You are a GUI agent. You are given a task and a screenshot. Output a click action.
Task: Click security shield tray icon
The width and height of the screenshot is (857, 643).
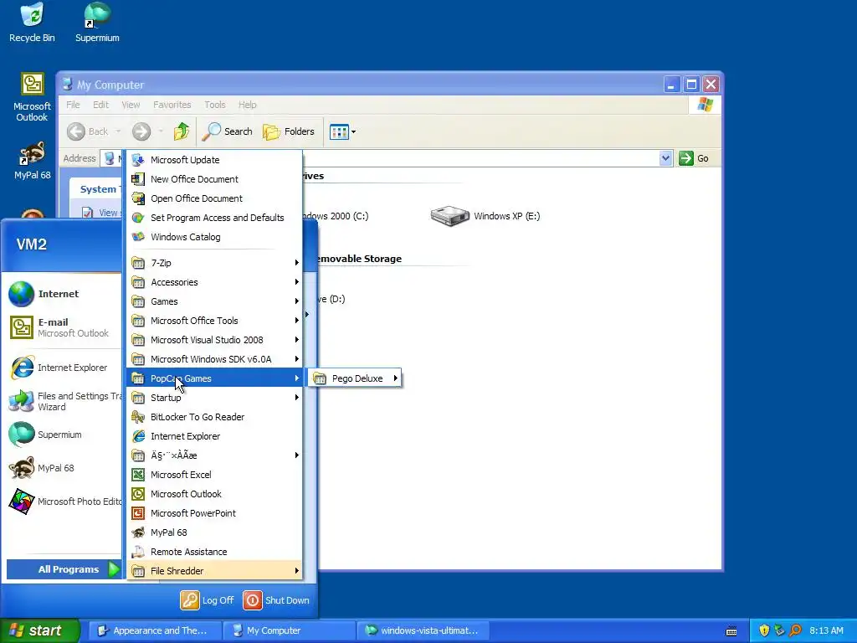coord(764,630)
